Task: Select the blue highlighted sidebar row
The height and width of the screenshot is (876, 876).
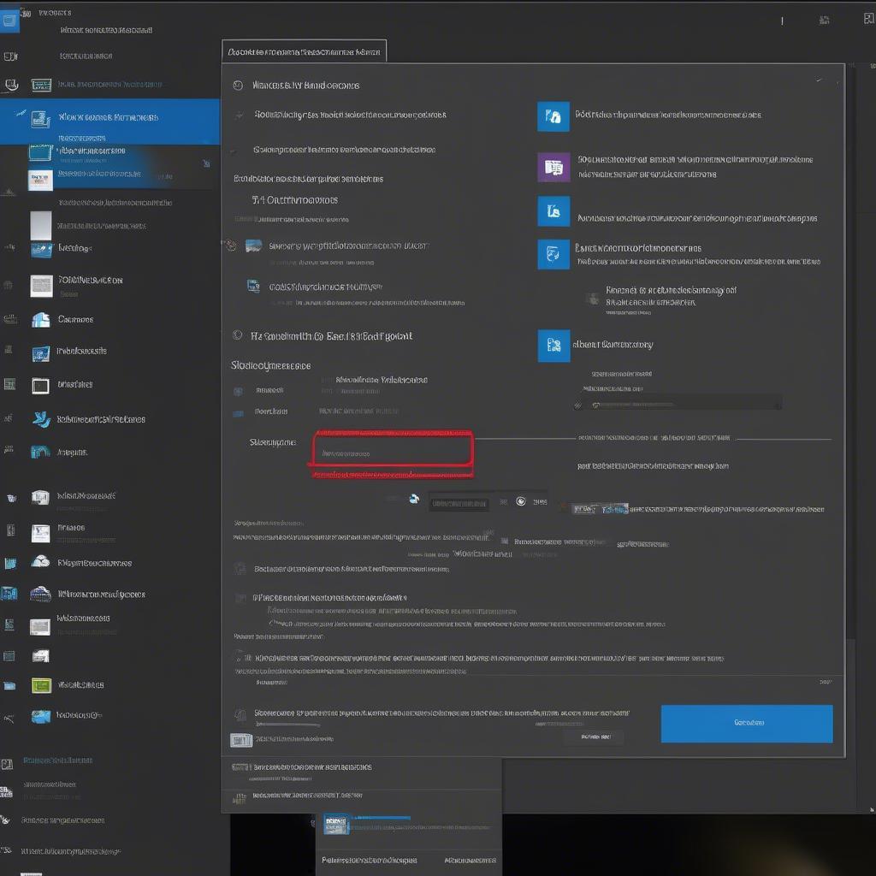Action: point(110,121)
